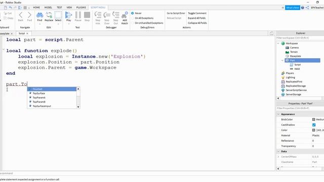The width and height of the screenshot is (324, 182).
Task: Open the Select dropdown arrow
Action: point(58,24)
